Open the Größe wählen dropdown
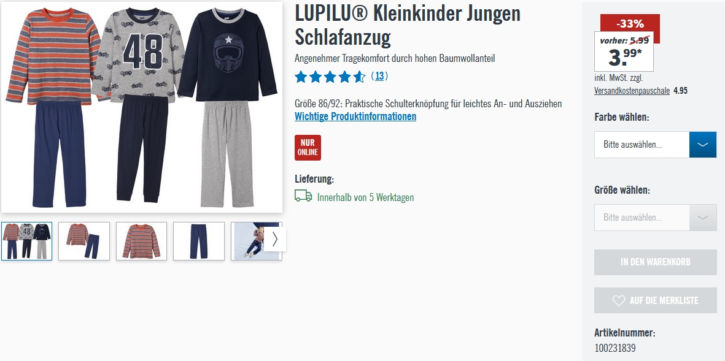This screenshot has height=361, width=725. point(655,218)
